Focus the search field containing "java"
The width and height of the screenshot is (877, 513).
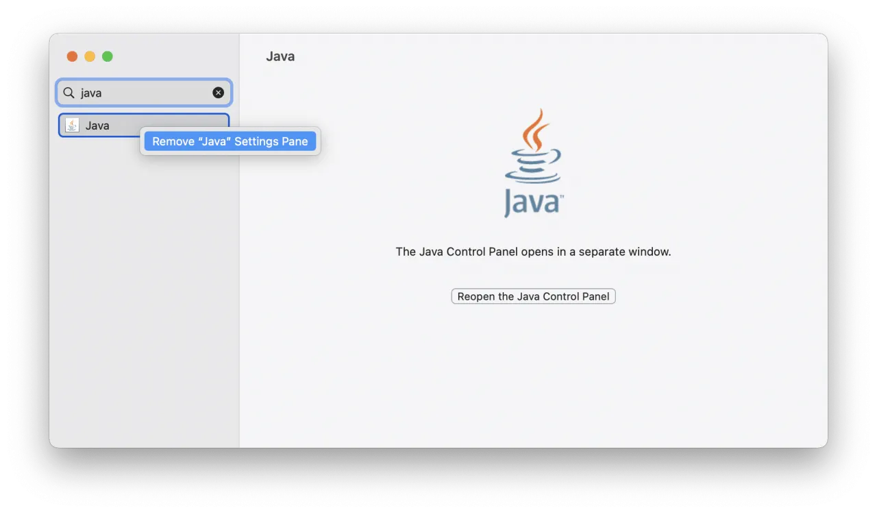coord(144,93)
